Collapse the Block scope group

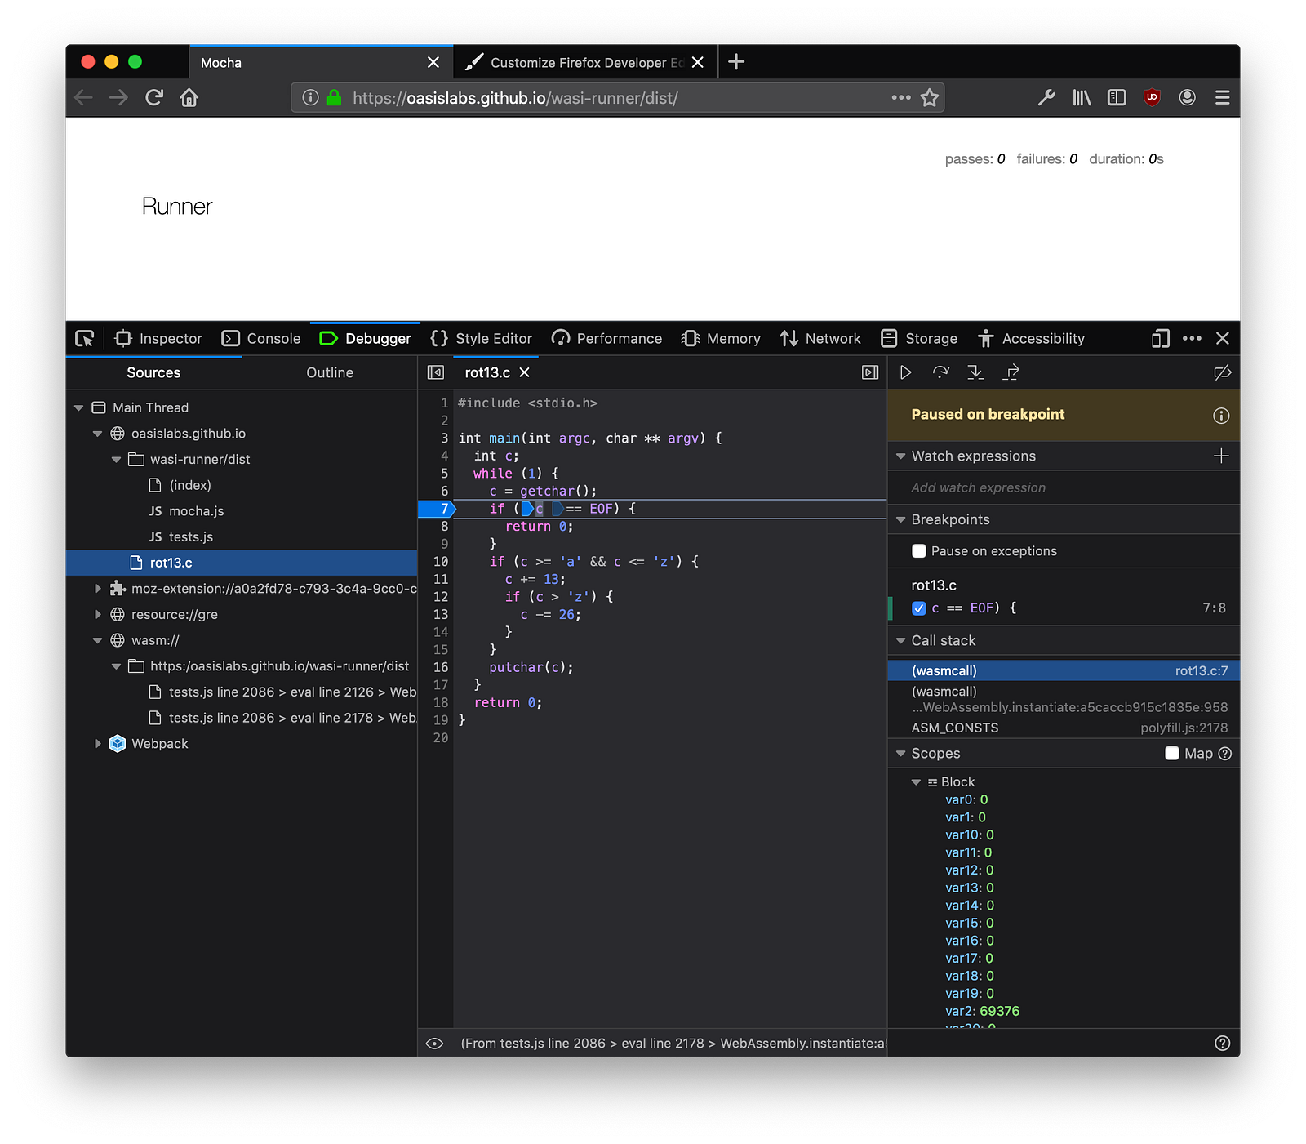[x=916, y=782]
